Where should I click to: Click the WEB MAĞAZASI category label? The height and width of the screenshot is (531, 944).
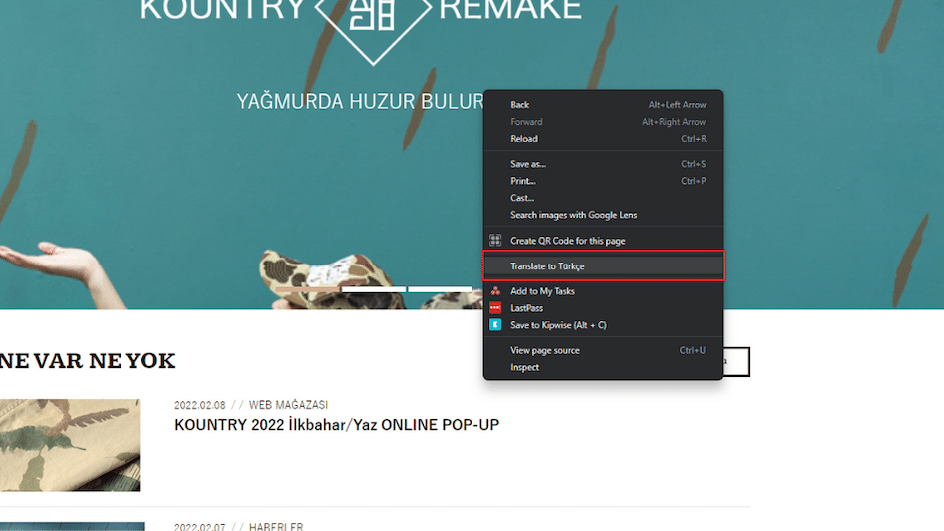pos(288,405)
